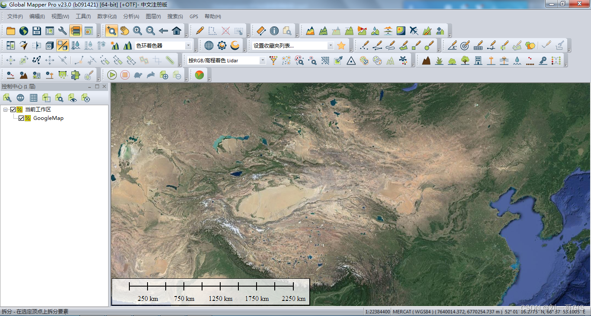Select the pencil Digitizer tool
Image resolution: width=591 pixels, height=316 pixels.
tap(199, 31)
